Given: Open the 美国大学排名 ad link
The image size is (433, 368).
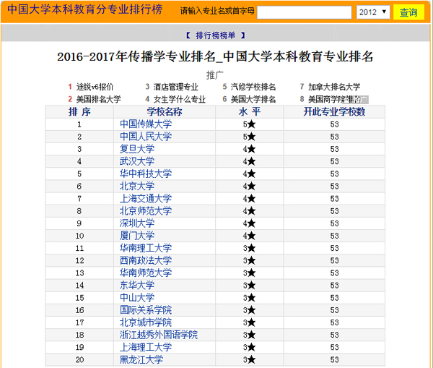Looking at the screenshot, I should click(x=253, y=99).
